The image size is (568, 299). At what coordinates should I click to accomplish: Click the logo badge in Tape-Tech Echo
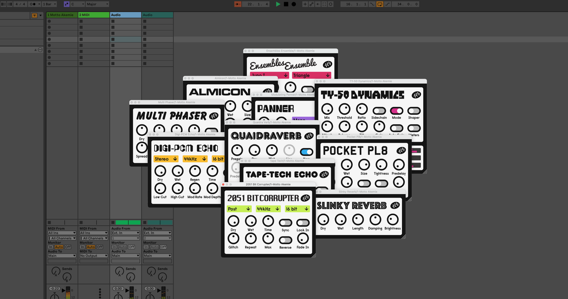(x=325, y=174)
